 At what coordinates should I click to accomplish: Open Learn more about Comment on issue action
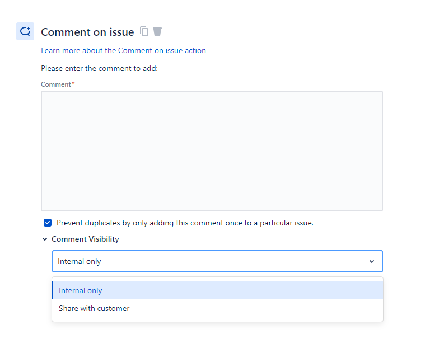(123, 51)
